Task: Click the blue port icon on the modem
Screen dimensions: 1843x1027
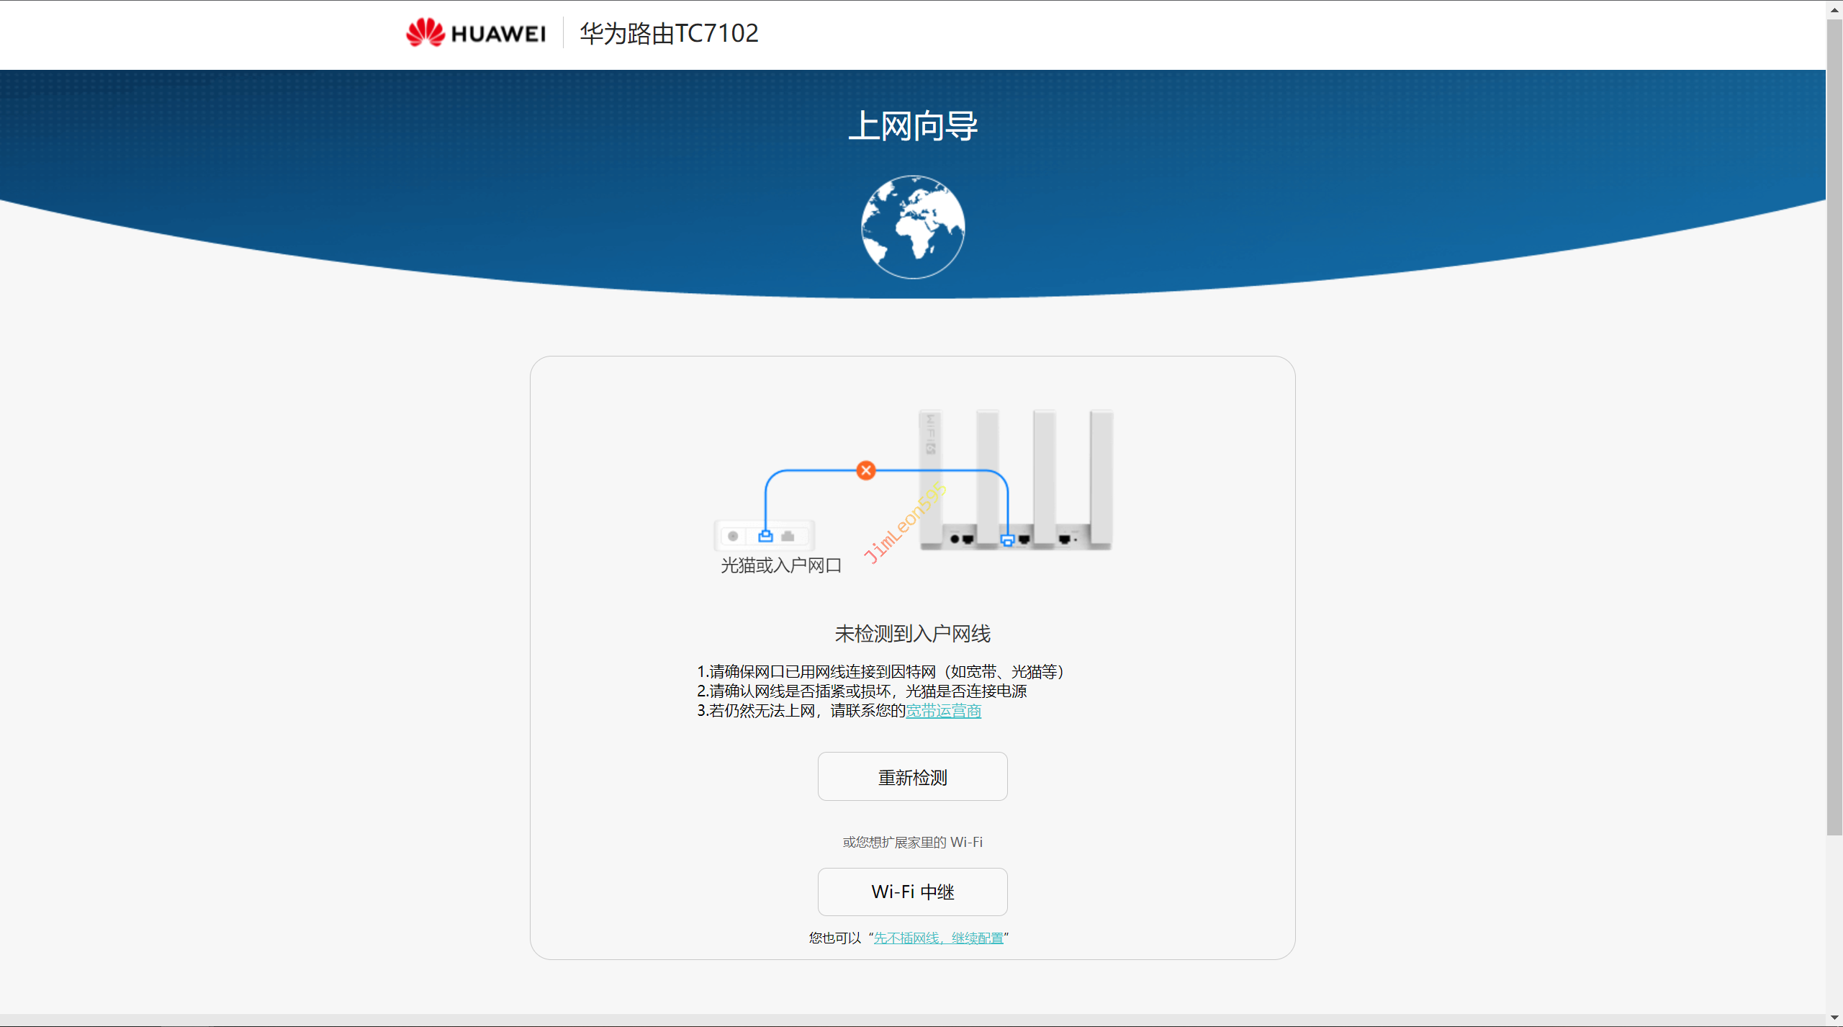Action: click(x=765, y=536)
